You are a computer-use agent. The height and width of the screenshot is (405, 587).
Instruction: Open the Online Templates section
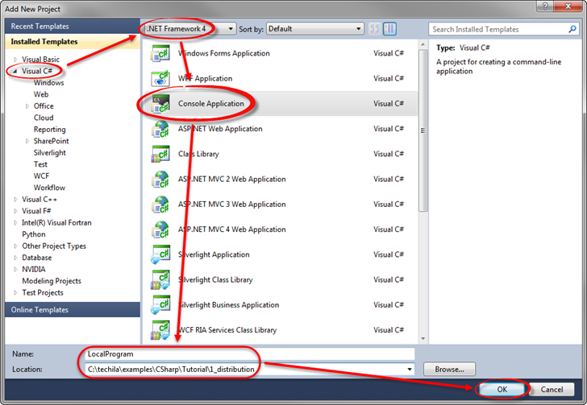(40, 310)
